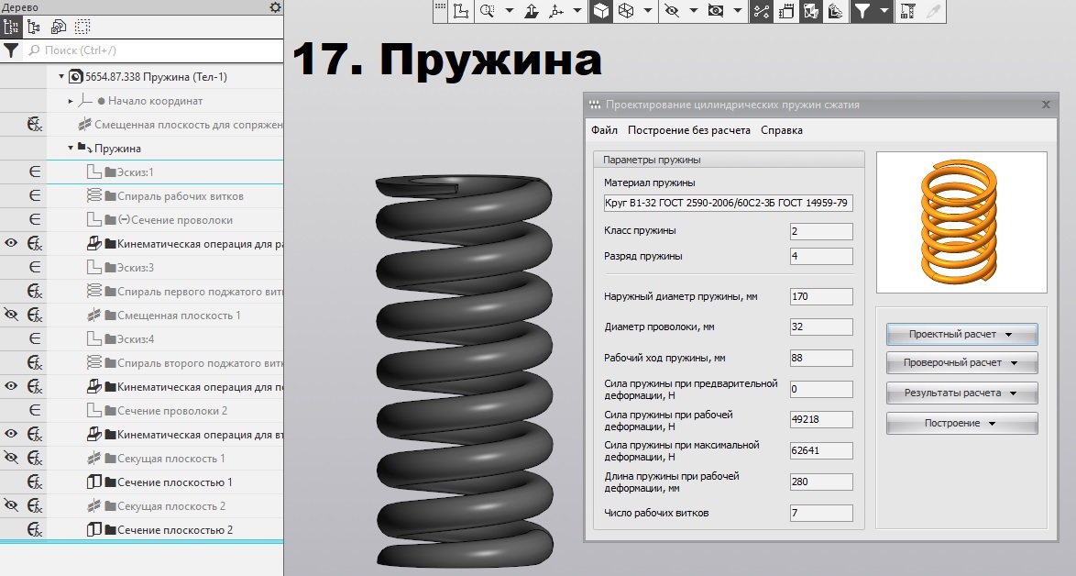The image size is (1076, 576).
Task: Open the Проектный расчет dropdown button
Action: tap(961, 335)
